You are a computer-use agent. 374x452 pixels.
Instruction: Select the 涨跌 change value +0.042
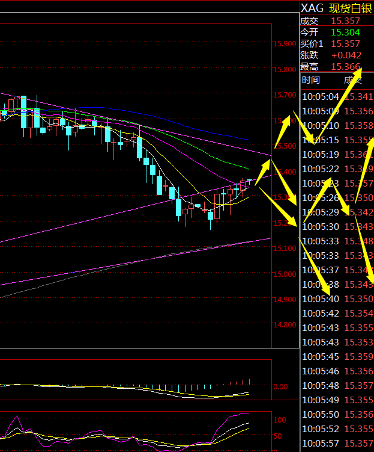[x=346, y=55]
